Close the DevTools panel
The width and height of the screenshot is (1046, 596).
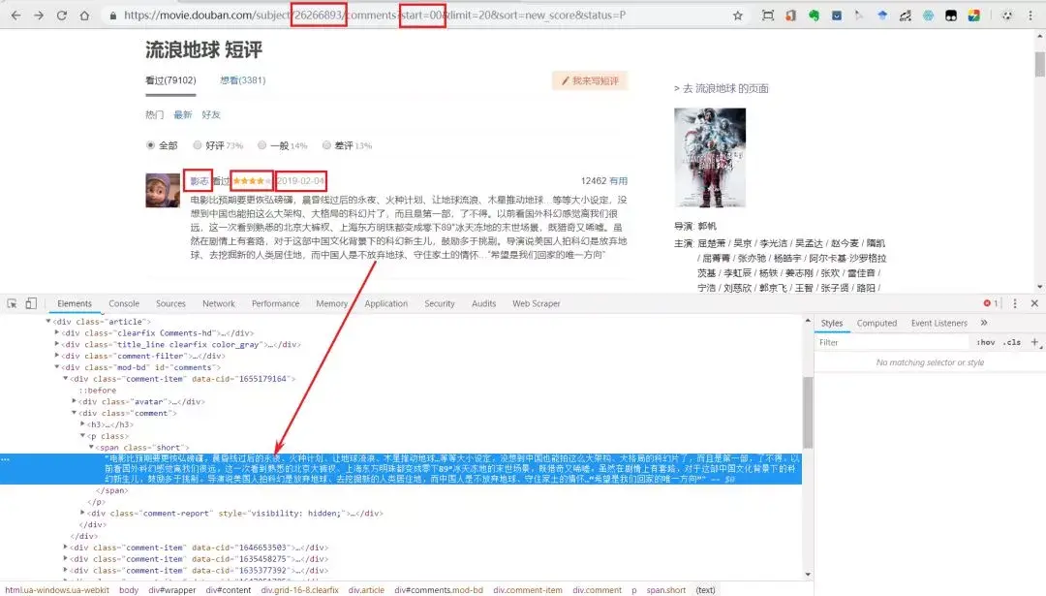(1034, 303)
